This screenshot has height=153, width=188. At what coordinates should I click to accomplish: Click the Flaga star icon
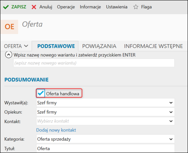136,7
